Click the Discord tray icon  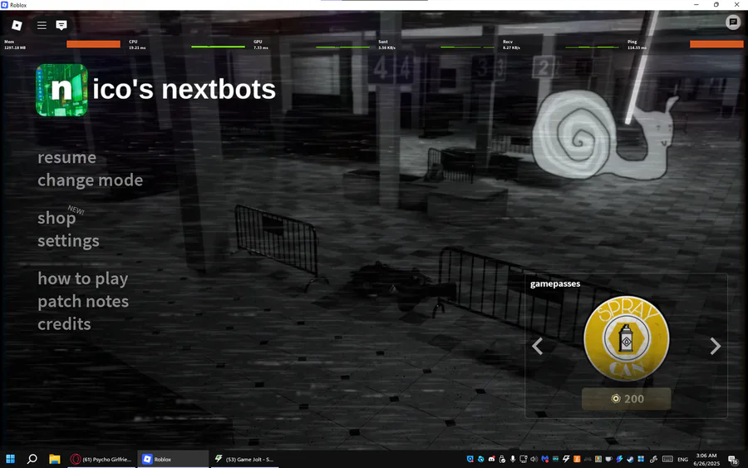pos(492,459)
